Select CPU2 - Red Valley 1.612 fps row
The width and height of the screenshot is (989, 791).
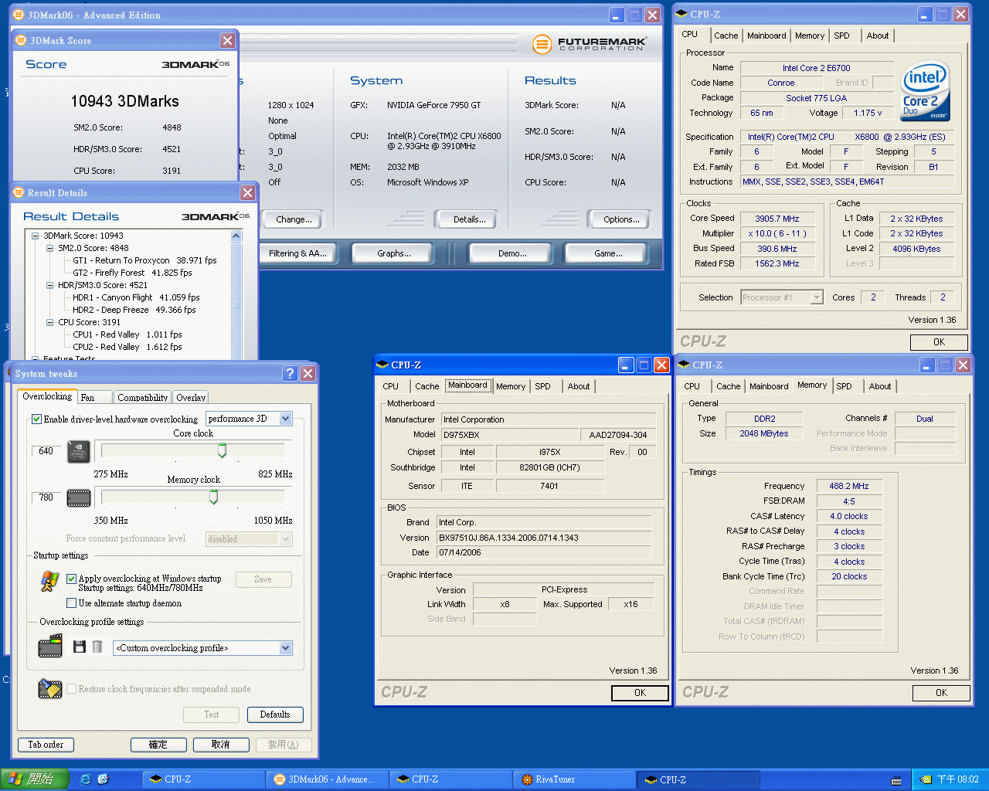127,347
